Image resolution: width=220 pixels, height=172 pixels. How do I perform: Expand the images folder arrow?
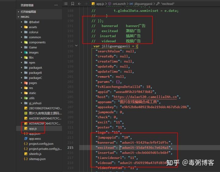coord(21,53)
